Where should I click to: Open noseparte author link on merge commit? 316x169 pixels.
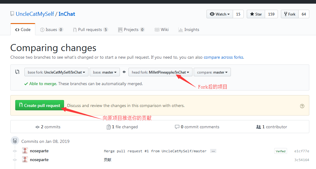coord(39,151)
